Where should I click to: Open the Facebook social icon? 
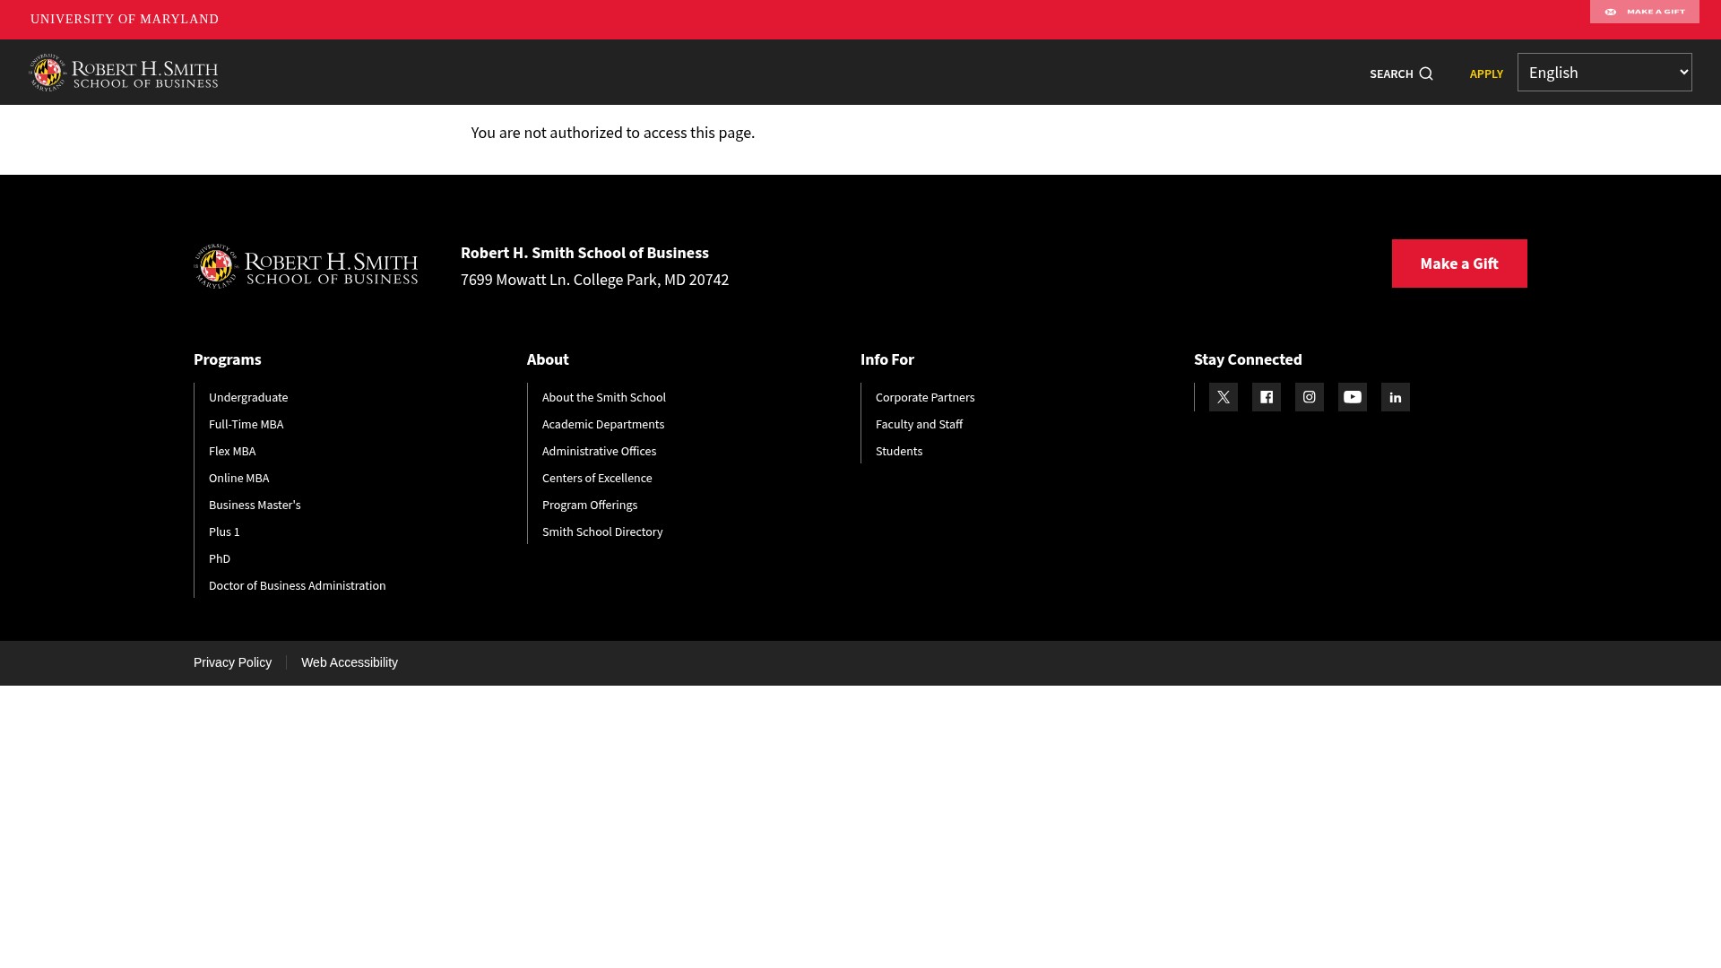click(1266, 397)
